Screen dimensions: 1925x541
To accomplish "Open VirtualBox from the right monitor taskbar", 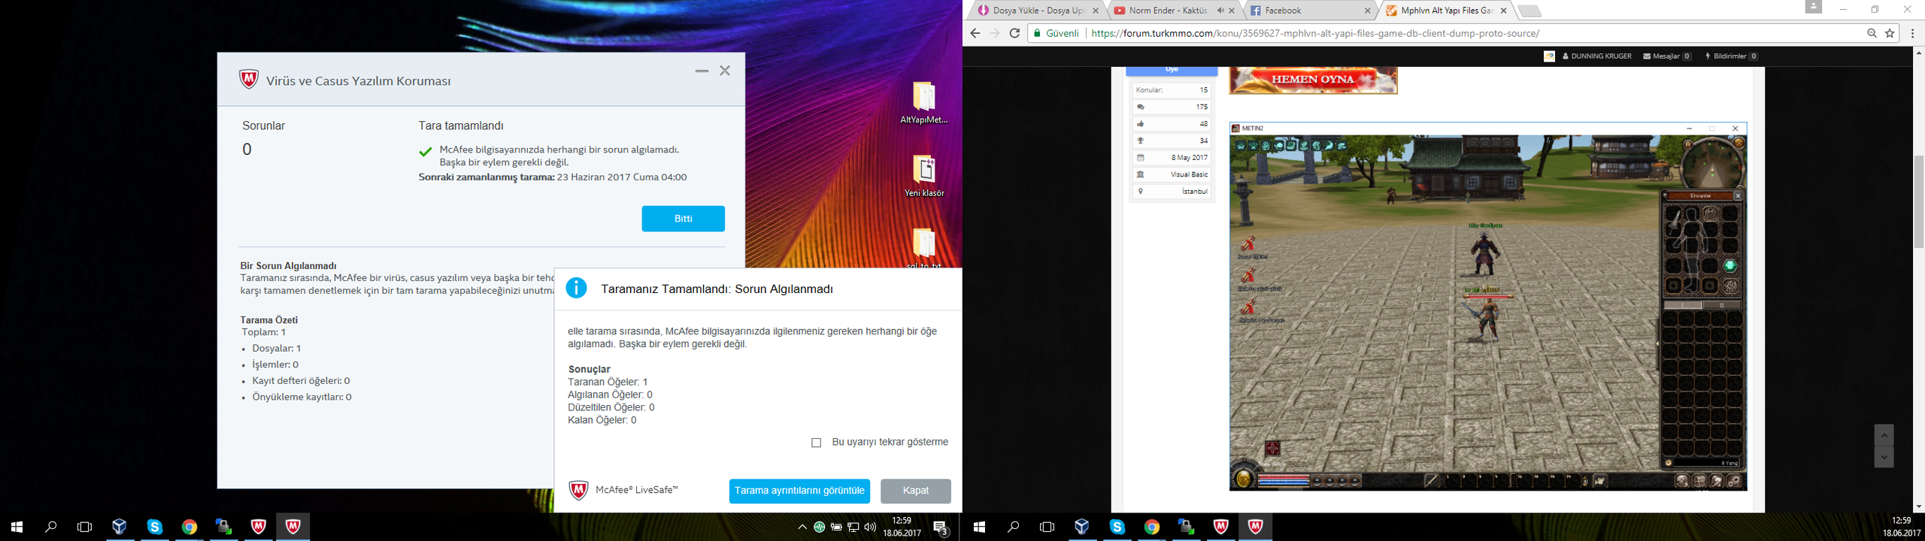I will coord(1082,527).
